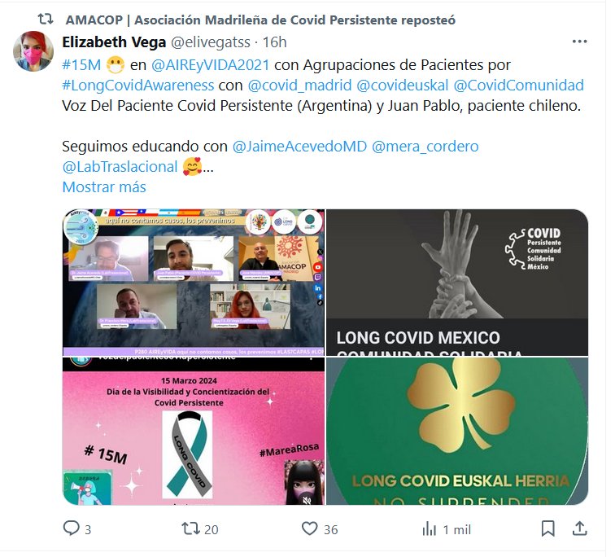Unmute video using the muted speaker icon

(307, 500)
